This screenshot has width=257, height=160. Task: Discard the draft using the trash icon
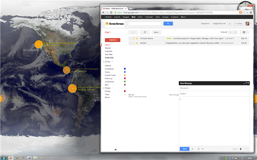[241, 149]
